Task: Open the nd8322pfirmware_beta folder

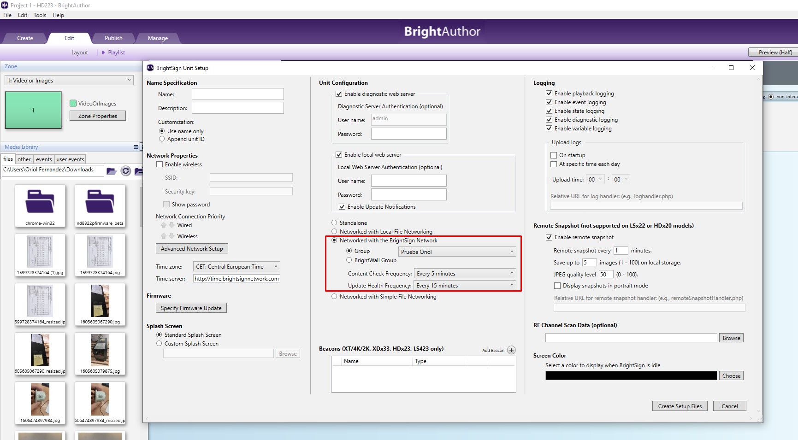Action: [x=100, y=205]
